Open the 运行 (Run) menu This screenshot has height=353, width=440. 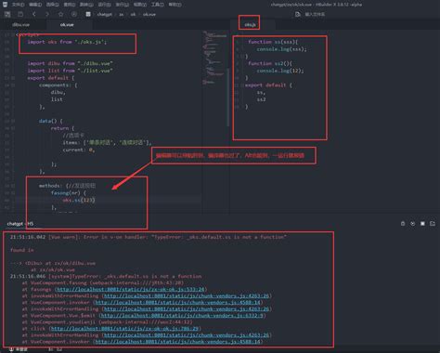tap(105, 5)
